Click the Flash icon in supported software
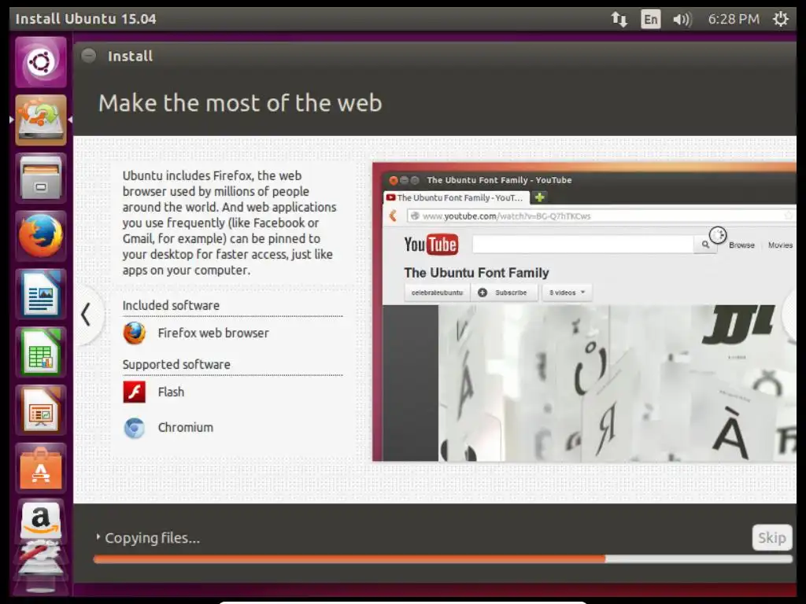The width and height of the screenshot is (806, 604). pyautogui.click(x=134, y=392)
